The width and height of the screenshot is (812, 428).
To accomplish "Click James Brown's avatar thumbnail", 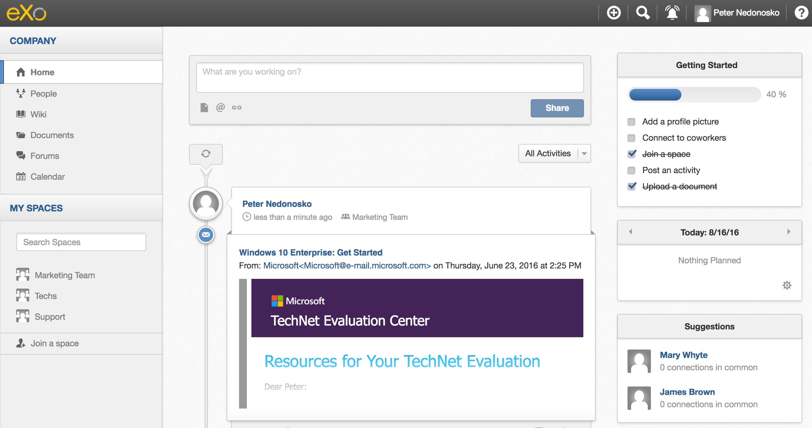I will tap(639, 398).
